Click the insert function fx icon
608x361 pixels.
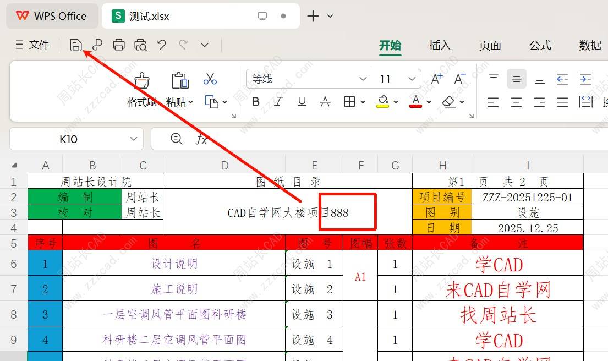tap(202, 139)
